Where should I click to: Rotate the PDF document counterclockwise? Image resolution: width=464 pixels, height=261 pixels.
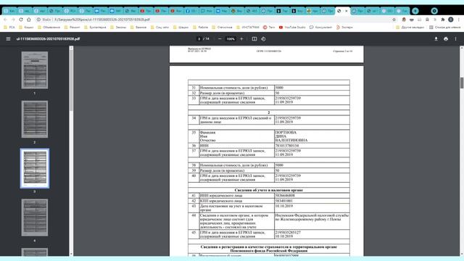[263, 38]
